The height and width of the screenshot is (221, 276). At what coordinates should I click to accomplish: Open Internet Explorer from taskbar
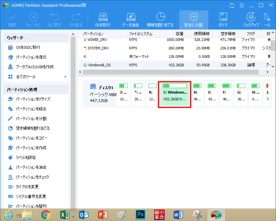pyautogui.click(x=8, y=215)
